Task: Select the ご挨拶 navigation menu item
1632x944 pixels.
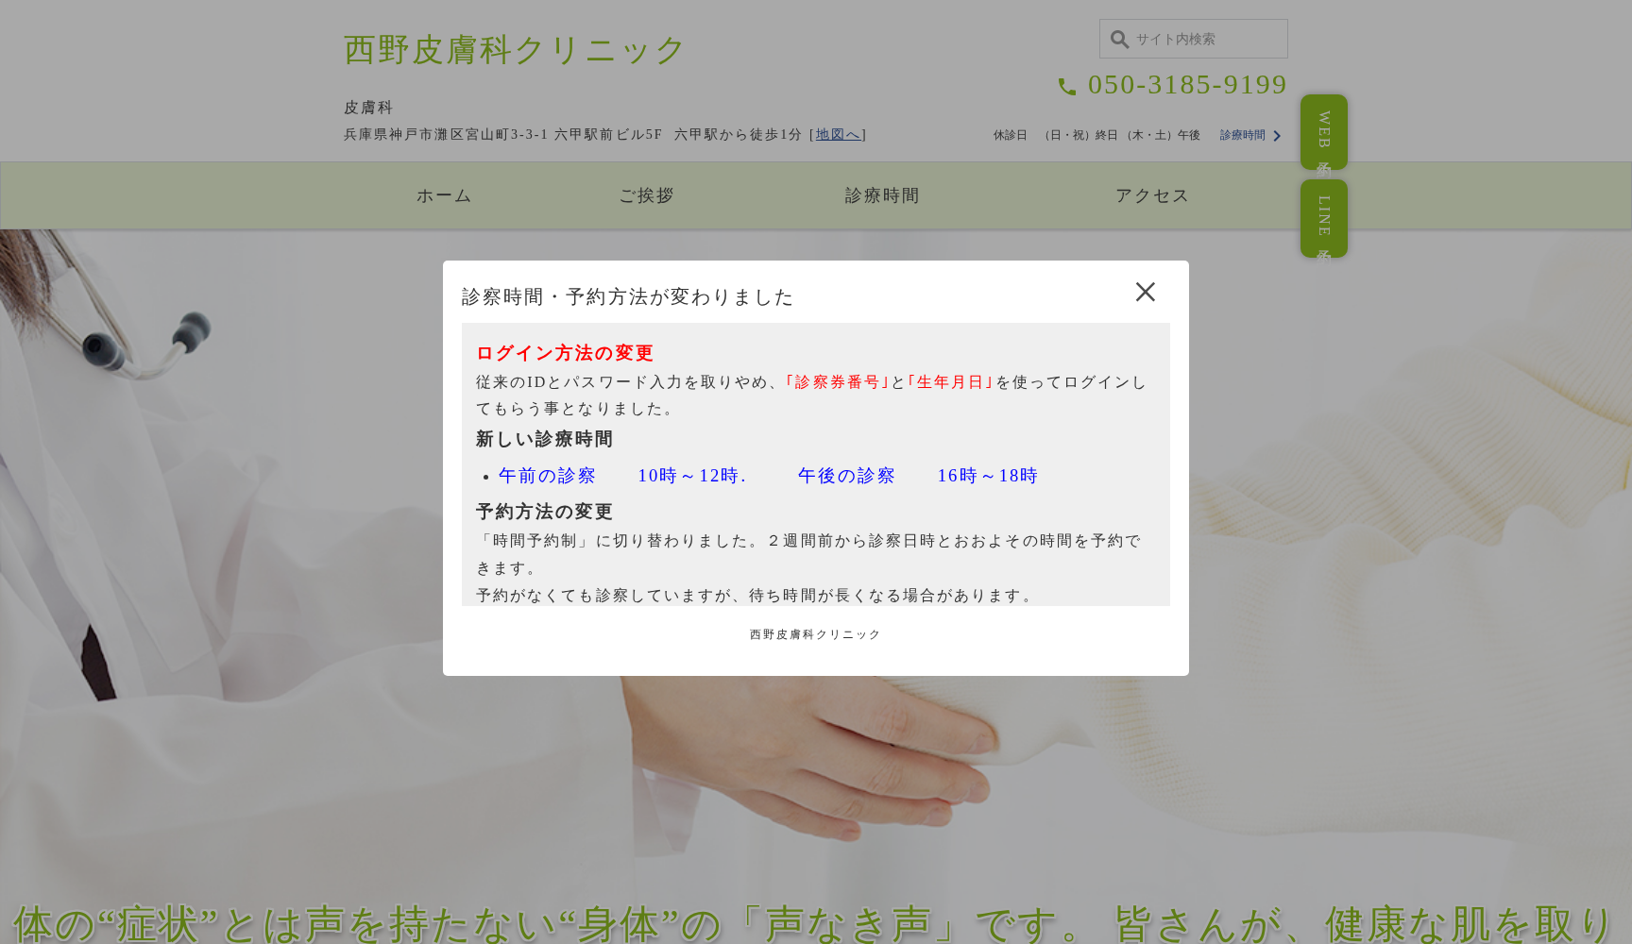Action: (646, 195)
